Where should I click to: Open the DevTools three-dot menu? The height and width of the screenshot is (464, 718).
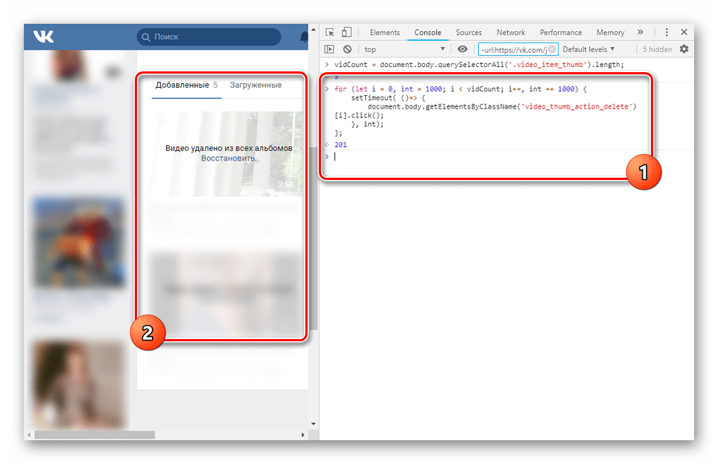pos(667,33)
